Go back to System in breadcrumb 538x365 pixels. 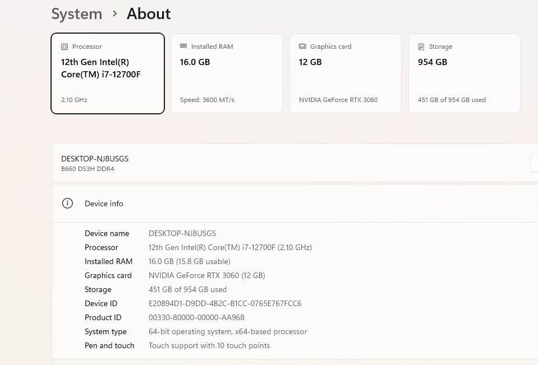coord(77,14)
